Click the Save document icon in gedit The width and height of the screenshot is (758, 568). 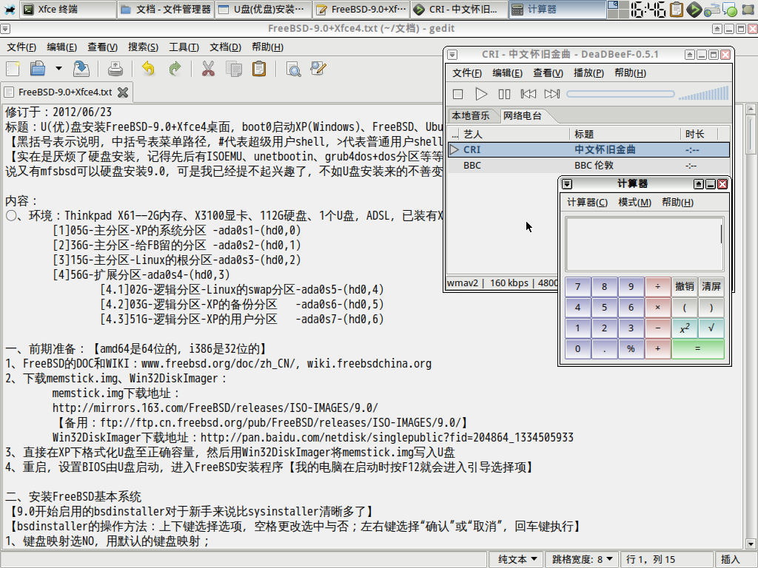[81, 70]
